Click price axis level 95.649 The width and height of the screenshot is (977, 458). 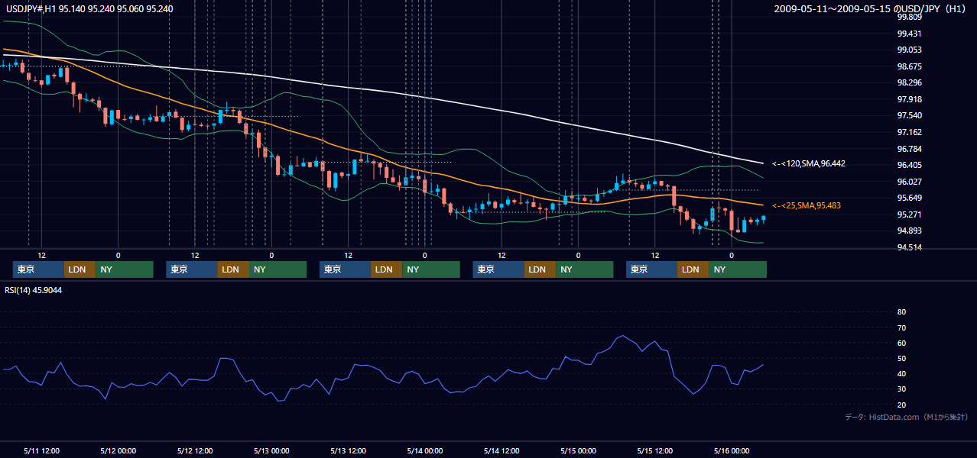click(910, 198)
